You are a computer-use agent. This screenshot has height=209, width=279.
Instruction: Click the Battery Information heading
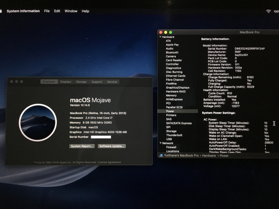click(215, 39)
